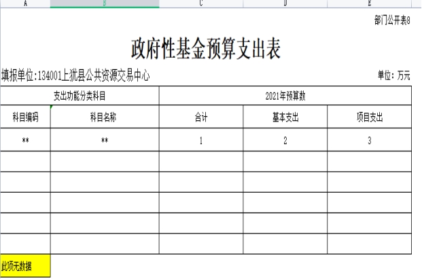The width and height of the screenshot is (422, 279).
Task: Select column E header
Action: coord(369,3)
